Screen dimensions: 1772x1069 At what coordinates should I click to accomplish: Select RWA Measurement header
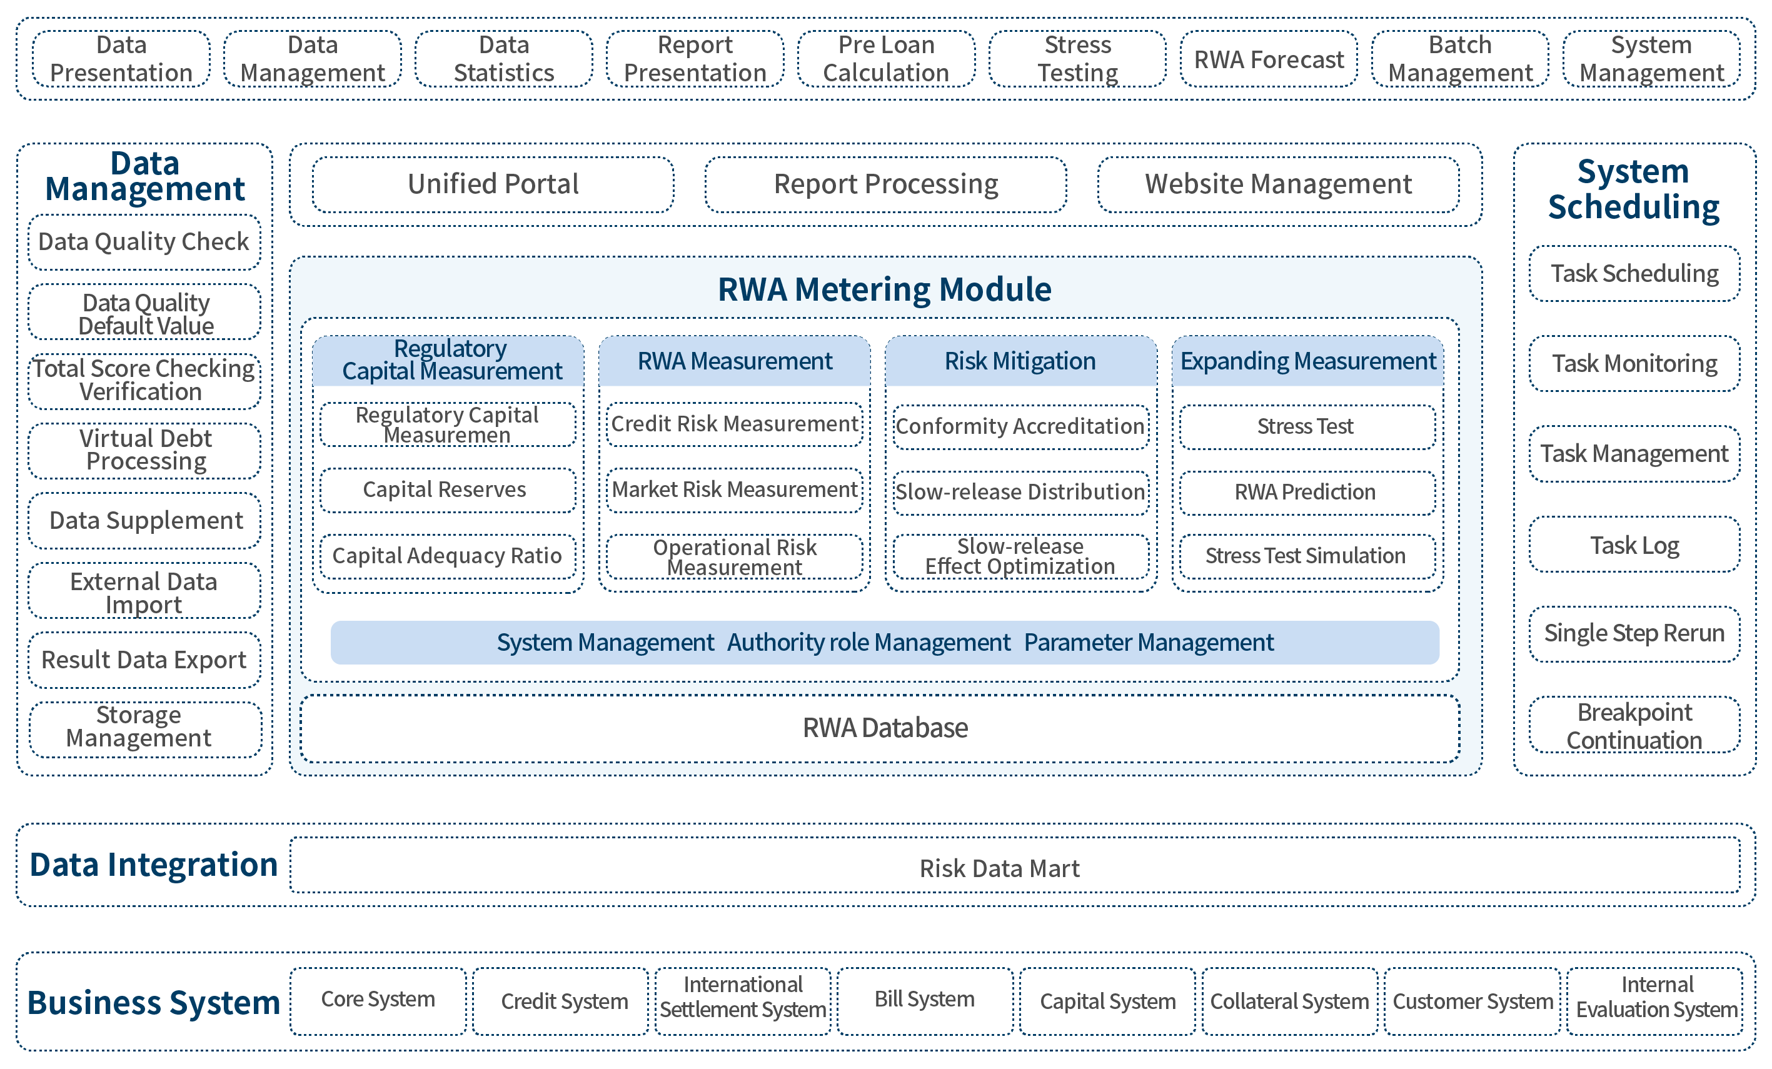pyautogui.click(x=735, y=360)
